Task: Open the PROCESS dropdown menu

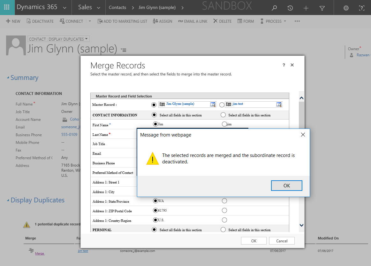Action: [x=273, y=21]
